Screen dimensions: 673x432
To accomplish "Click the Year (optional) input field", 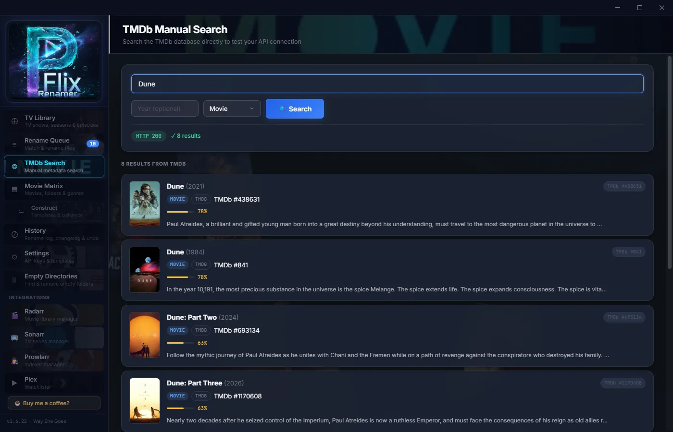I will pos(165,108).
